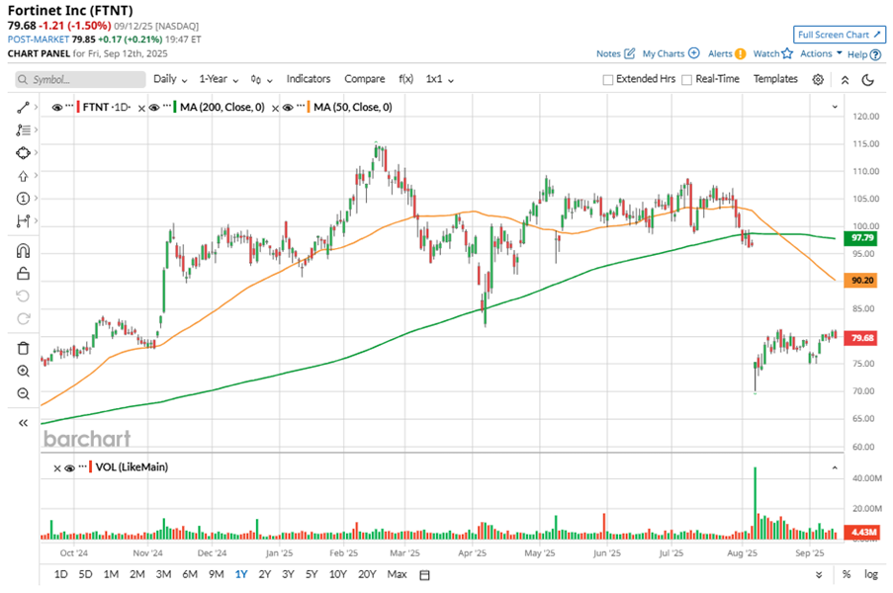The height and width of the screenshot is (593, 893).
Task: Expand the bottom double-chevron panel
Action: tap(819, 575)
